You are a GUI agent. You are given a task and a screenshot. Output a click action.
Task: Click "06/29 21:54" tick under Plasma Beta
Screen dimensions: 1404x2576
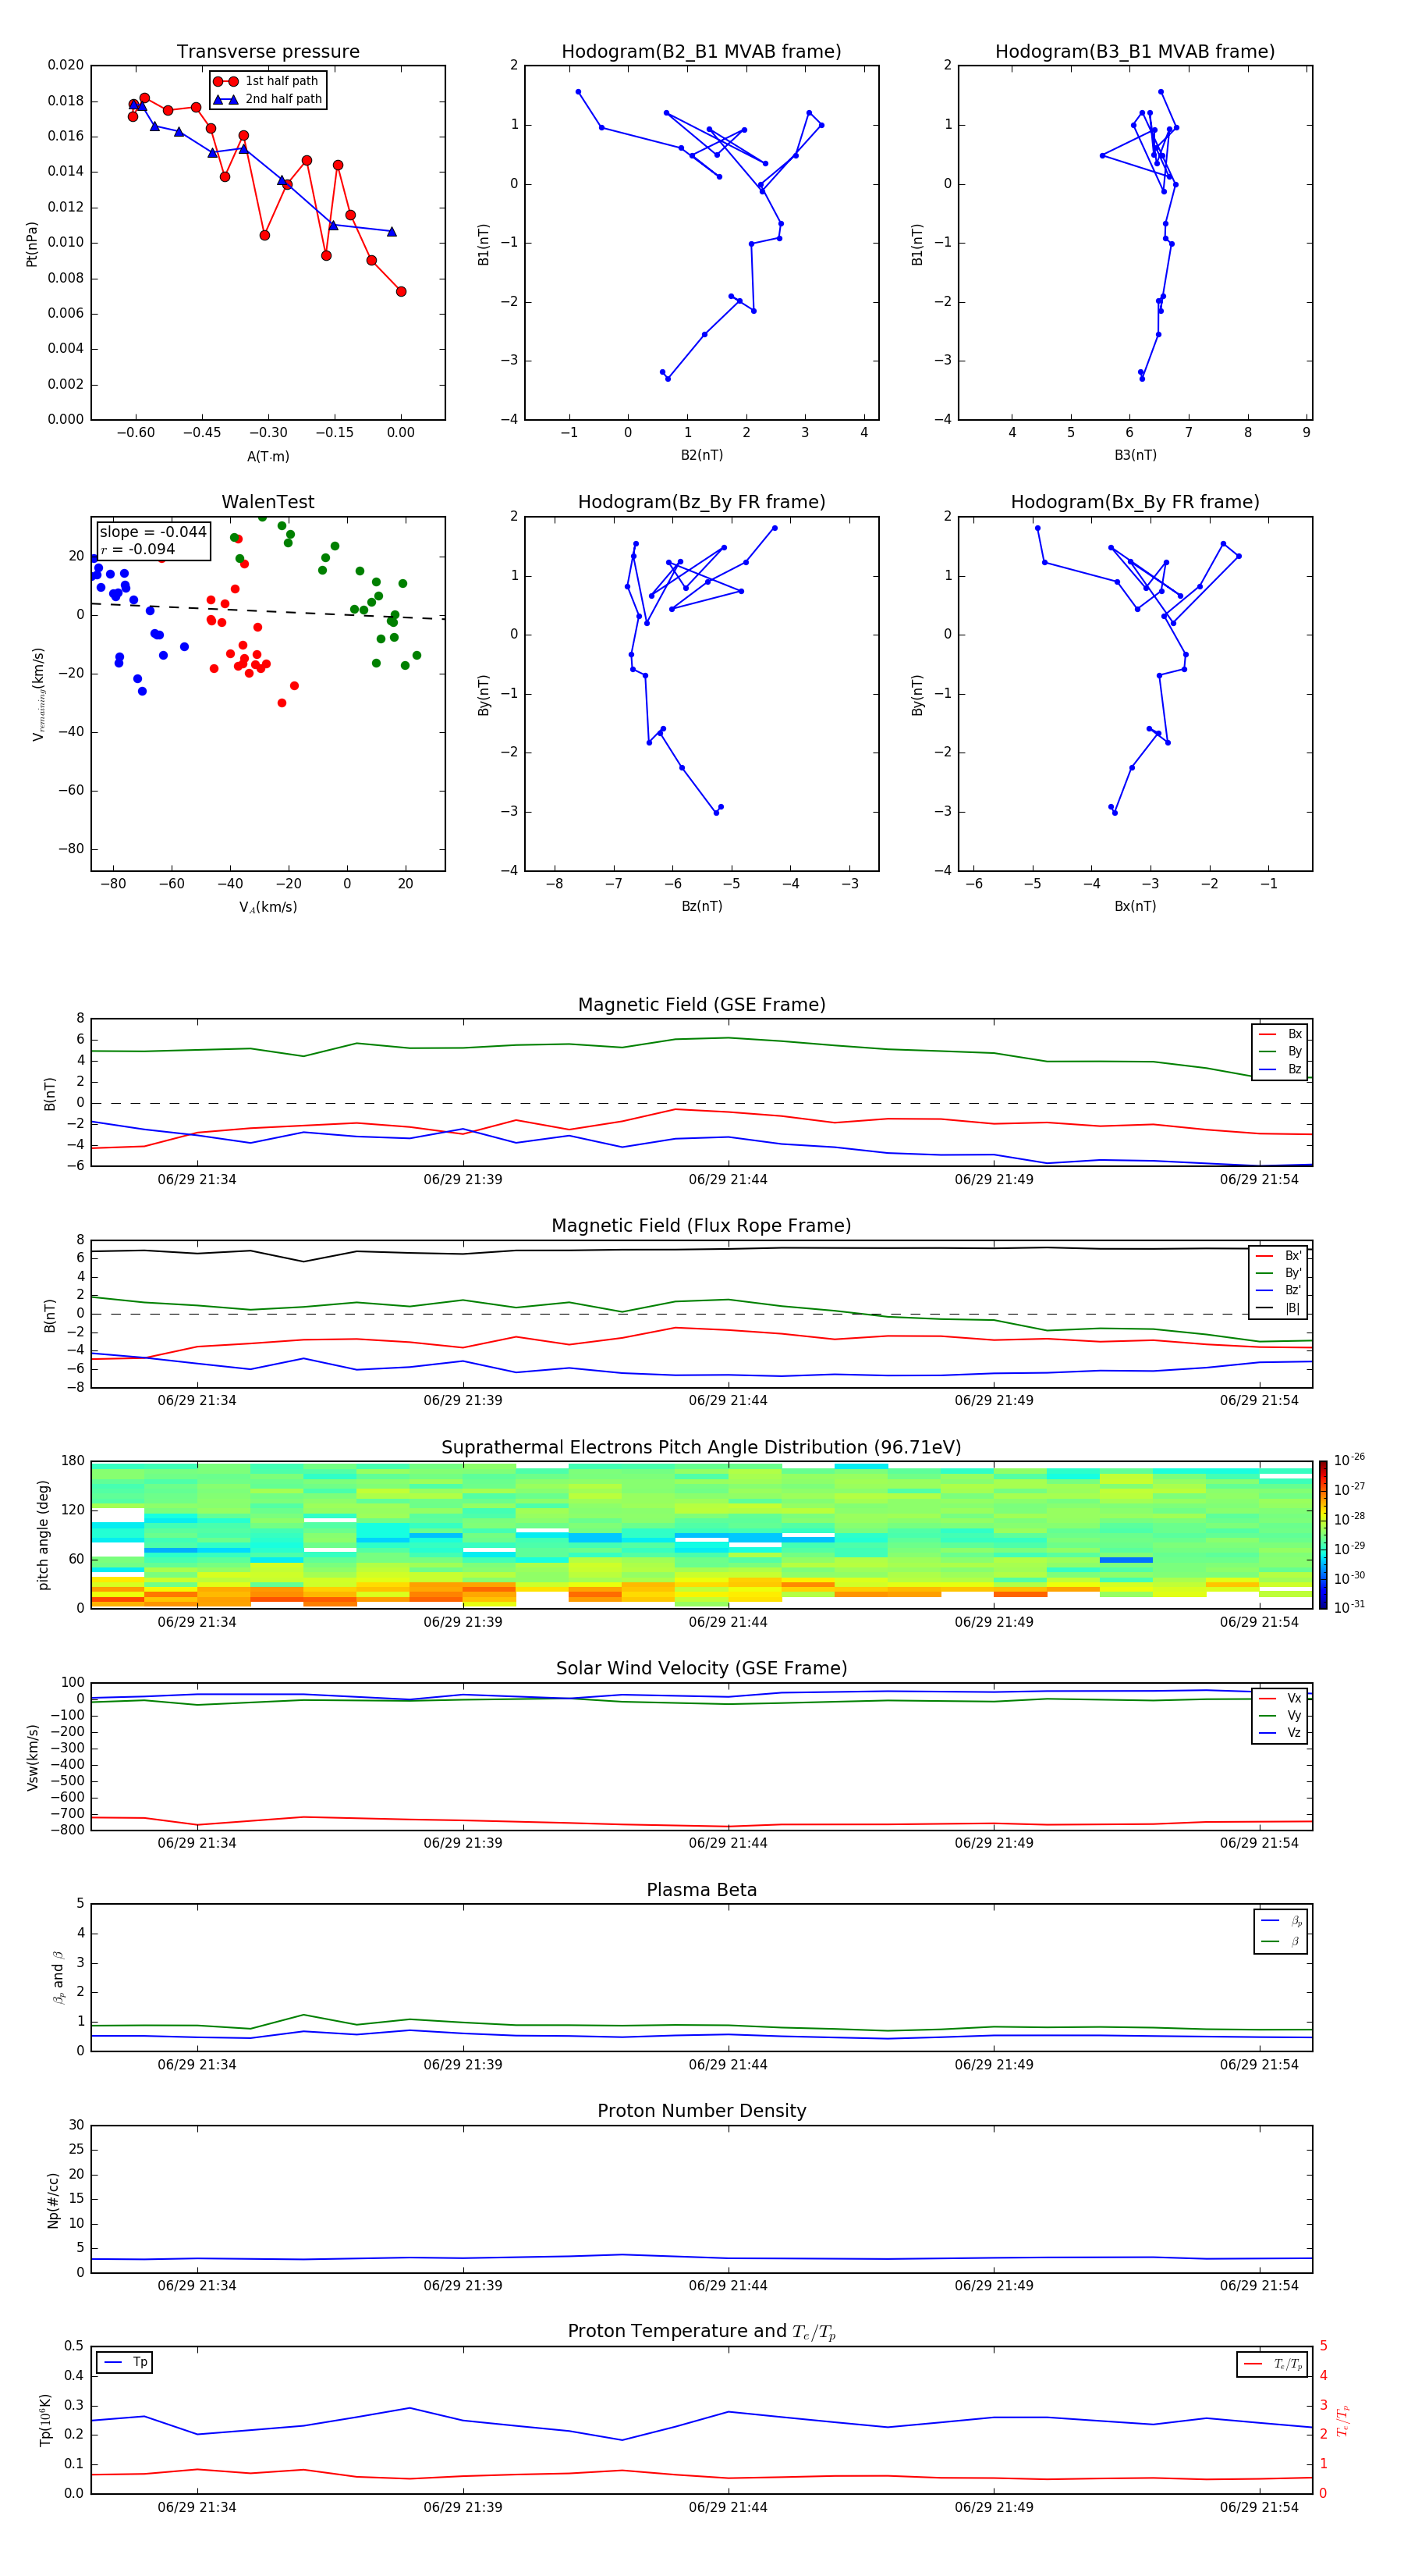click(x=1259, y=2064)
